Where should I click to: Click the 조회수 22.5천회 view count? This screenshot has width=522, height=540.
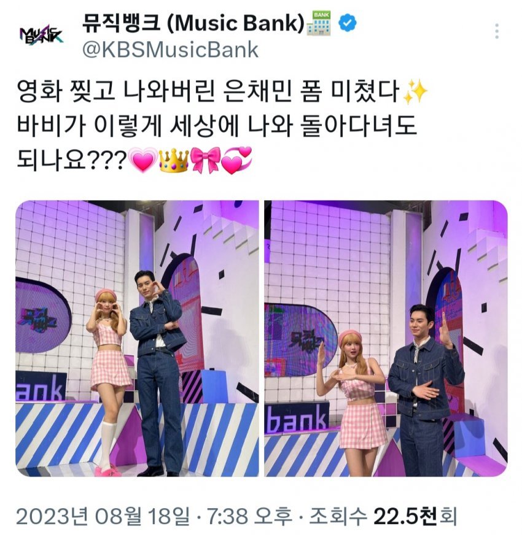[383, 517]
